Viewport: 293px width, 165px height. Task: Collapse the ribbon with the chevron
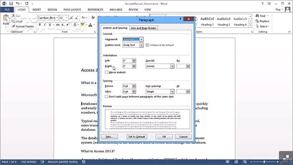click(x=289, y=32)
